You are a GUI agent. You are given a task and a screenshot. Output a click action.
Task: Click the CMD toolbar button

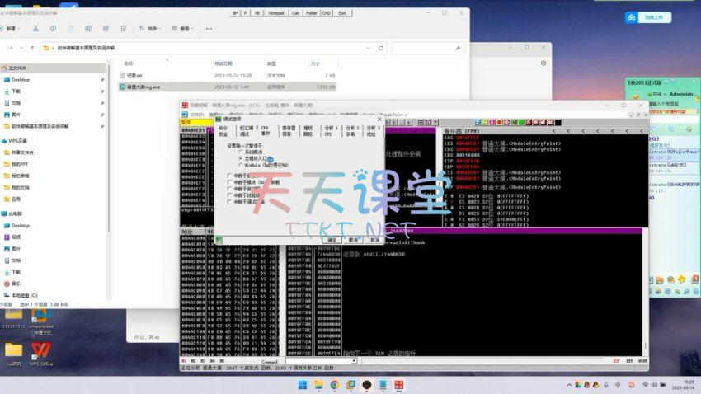click(x=327, y=13)
